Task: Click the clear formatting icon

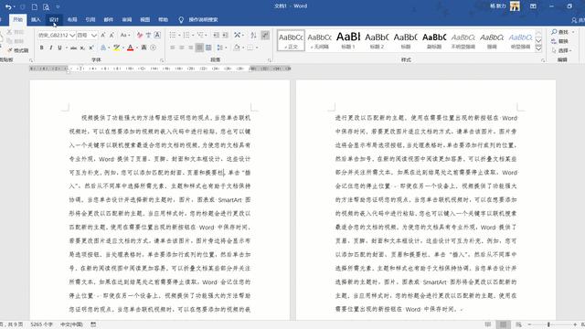Action: click(x=140, y=35)
